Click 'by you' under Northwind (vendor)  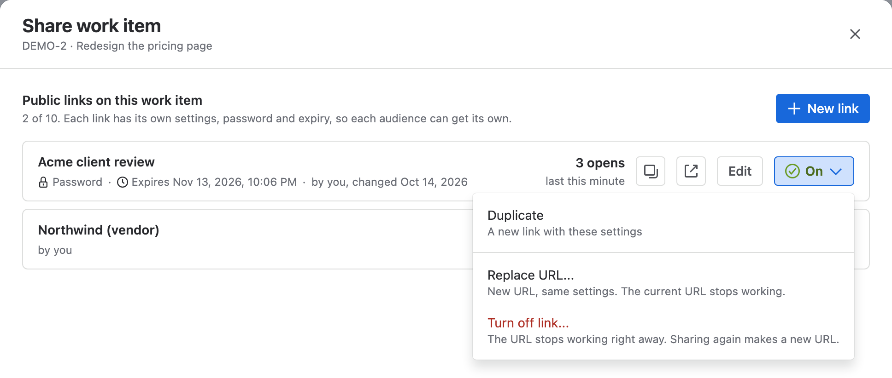click(x=55, y=250)
